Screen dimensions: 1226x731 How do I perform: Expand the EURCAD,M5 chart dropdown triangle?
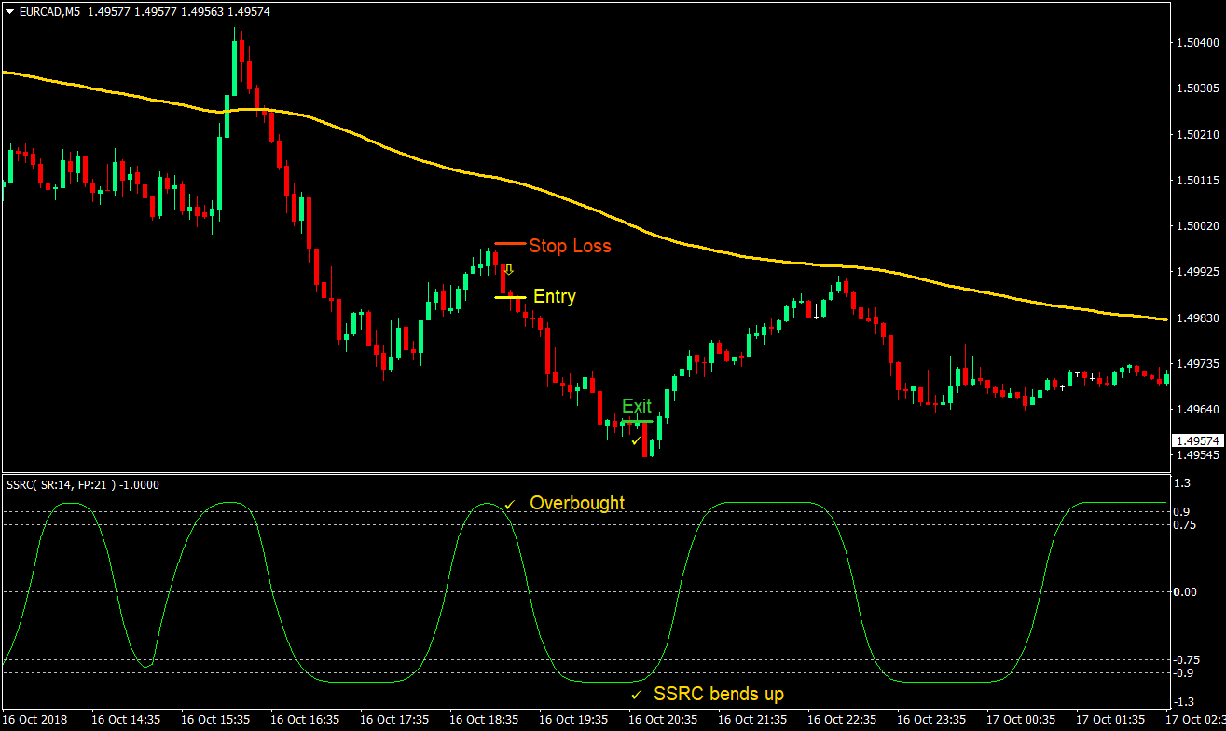pos(7,12)
